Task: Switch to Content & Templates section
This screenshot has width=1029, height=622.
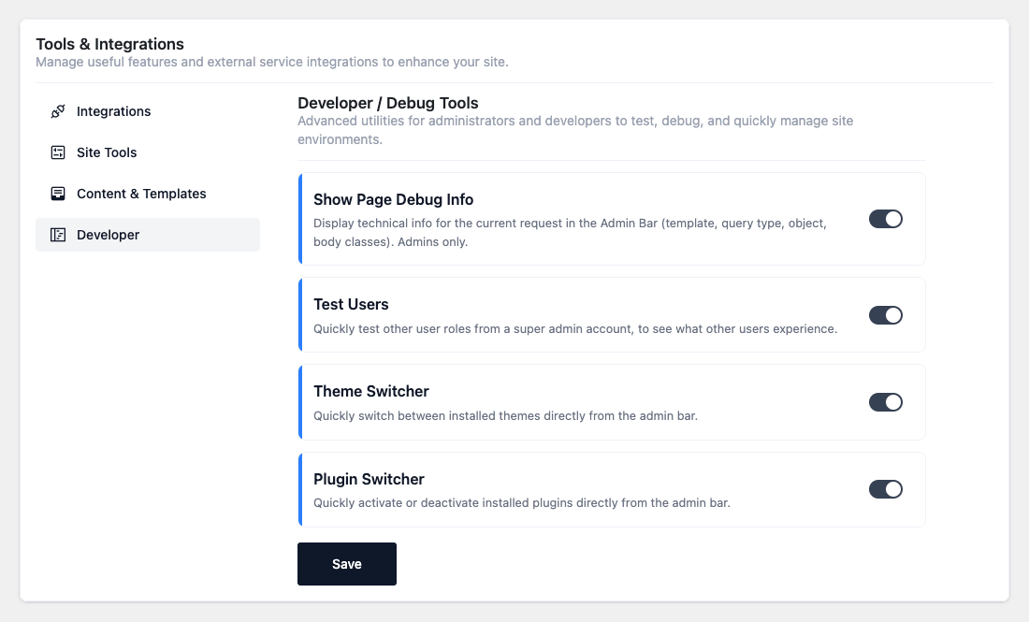Action: 141,194
